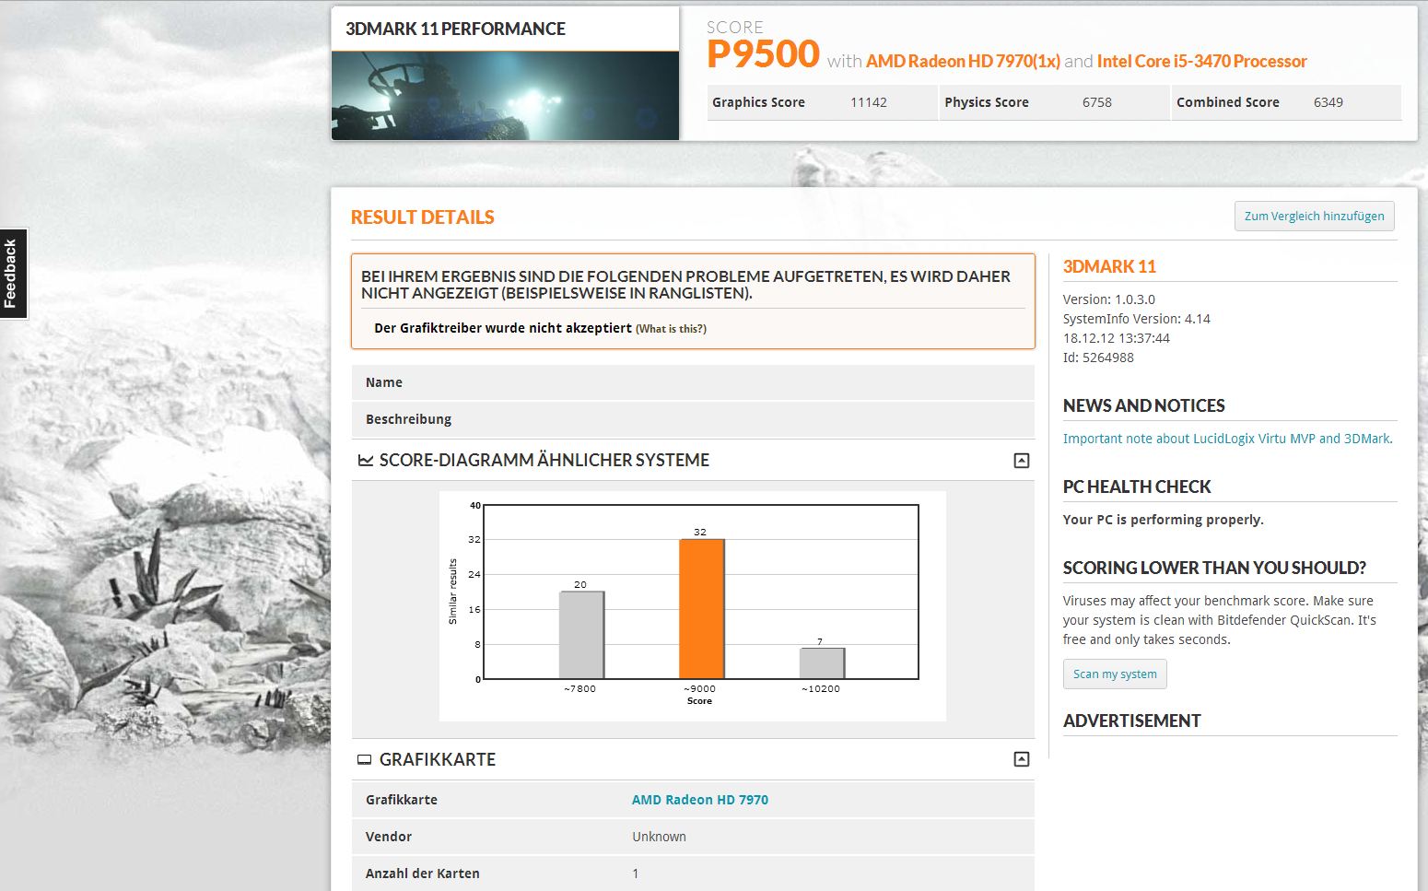Click the P9500 score value

763,54
